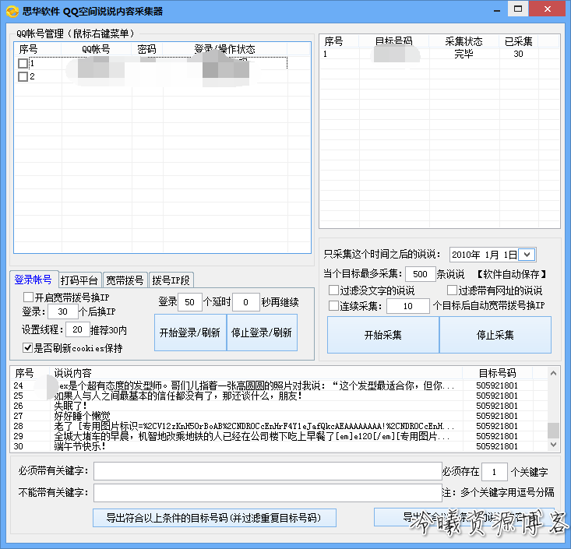This screenshot has height=549, width=571.
Task: Click the delay seconds field showing 0
Action: point(246,302)
